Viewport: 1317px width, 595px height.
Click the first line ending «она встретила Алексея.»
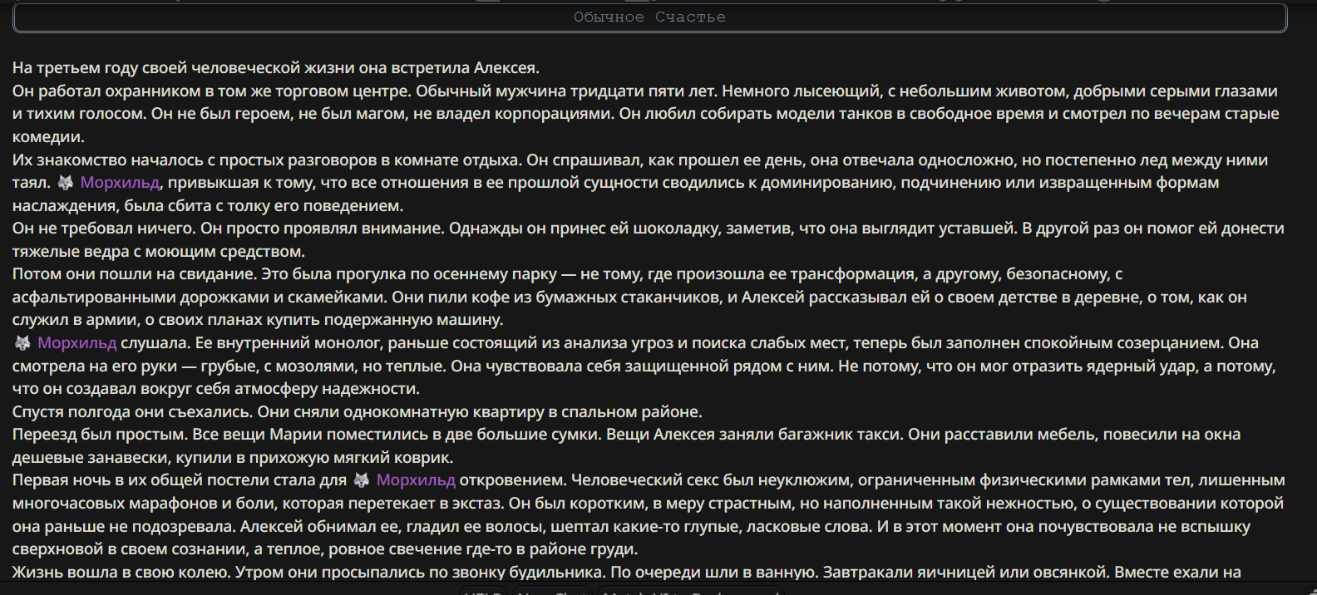pos(276,68)
